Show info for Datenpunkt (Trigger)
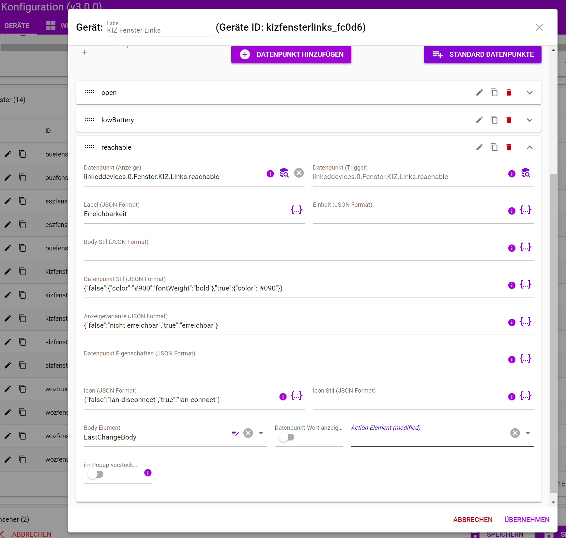The height and width of the screenshot is (538, 566). point(512,174)
